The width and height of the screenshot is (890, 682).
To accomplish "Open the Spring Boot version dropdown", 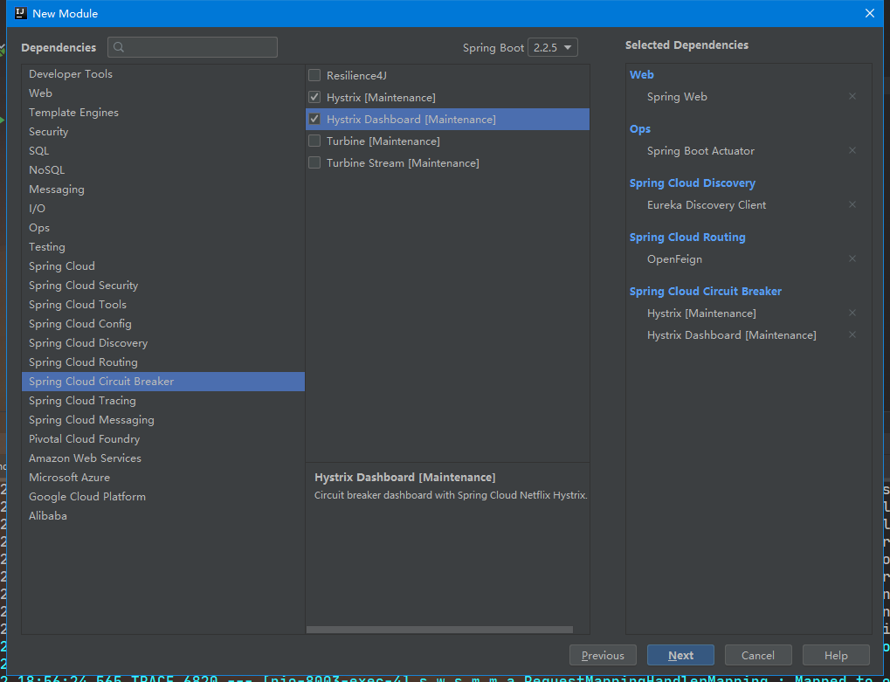I will [552, 48].
